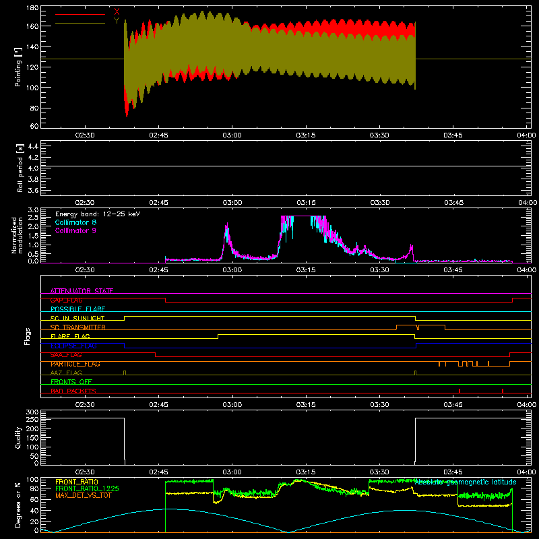Select the 'Flags' axis title
The width and height of the screenshot is (539, 539).
coord(28,336)
